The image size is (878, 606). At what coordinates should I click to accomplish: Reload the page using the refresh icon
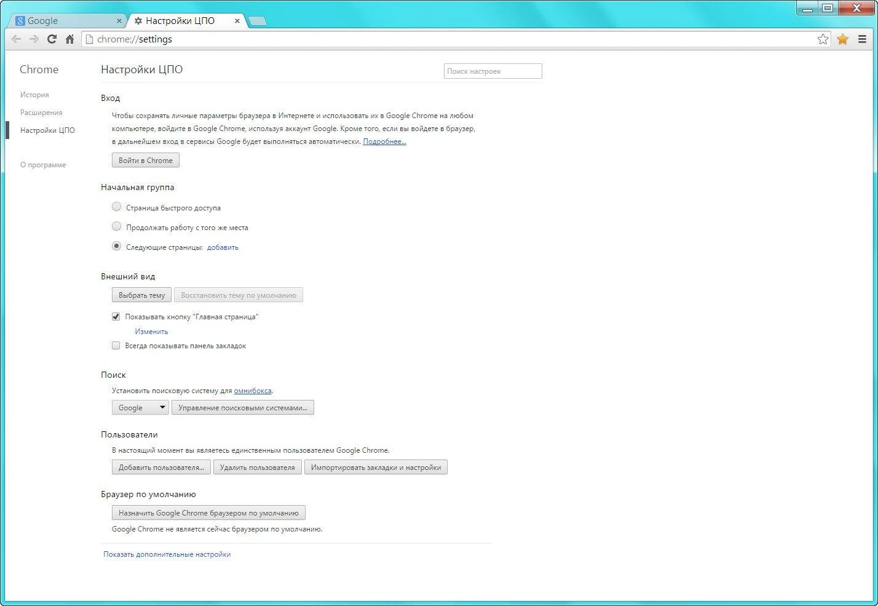click(x=52, y=39)
